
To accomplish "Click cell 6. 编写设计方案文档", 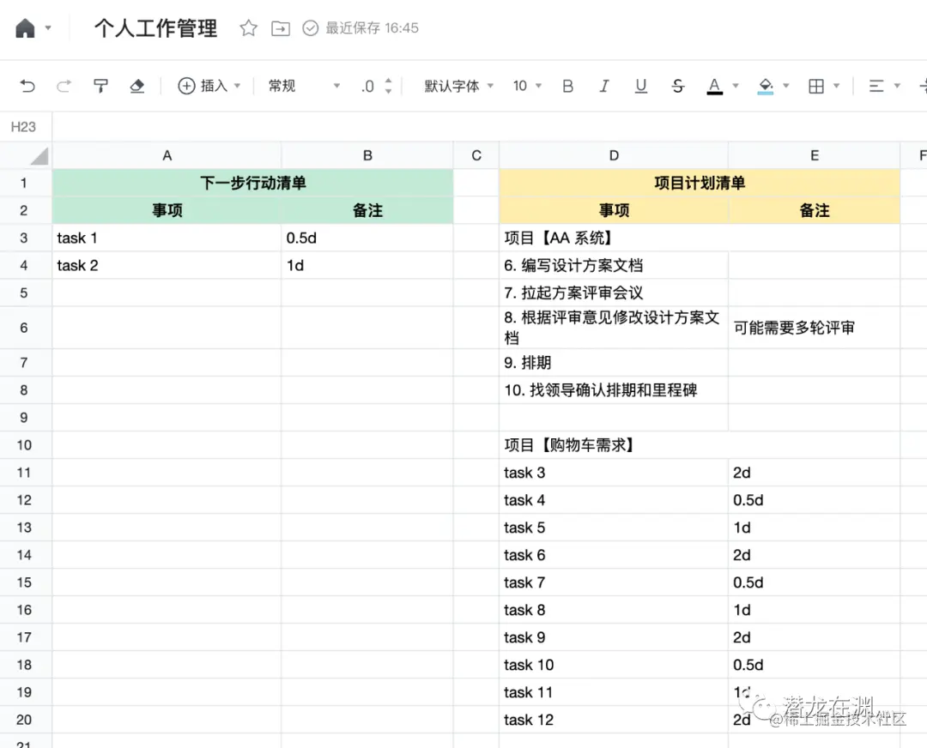I will (614, 265).
